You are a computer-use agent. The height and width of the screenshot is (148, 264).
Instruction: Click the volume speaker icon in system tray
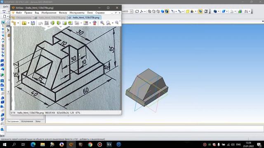tap(233, 144)
